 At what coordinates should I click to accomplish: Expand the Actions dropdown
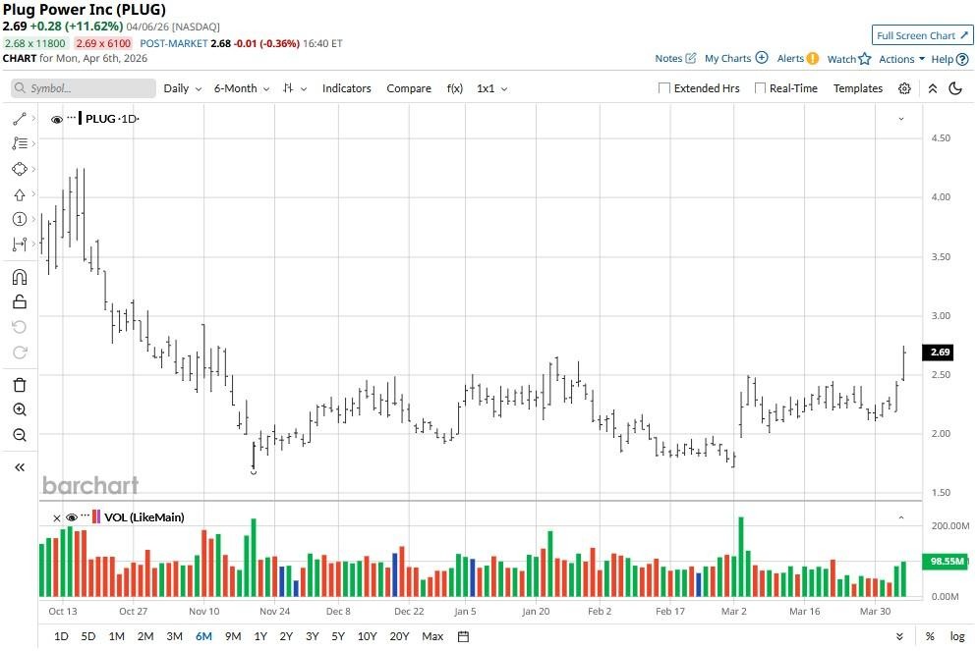pos(901,59)
